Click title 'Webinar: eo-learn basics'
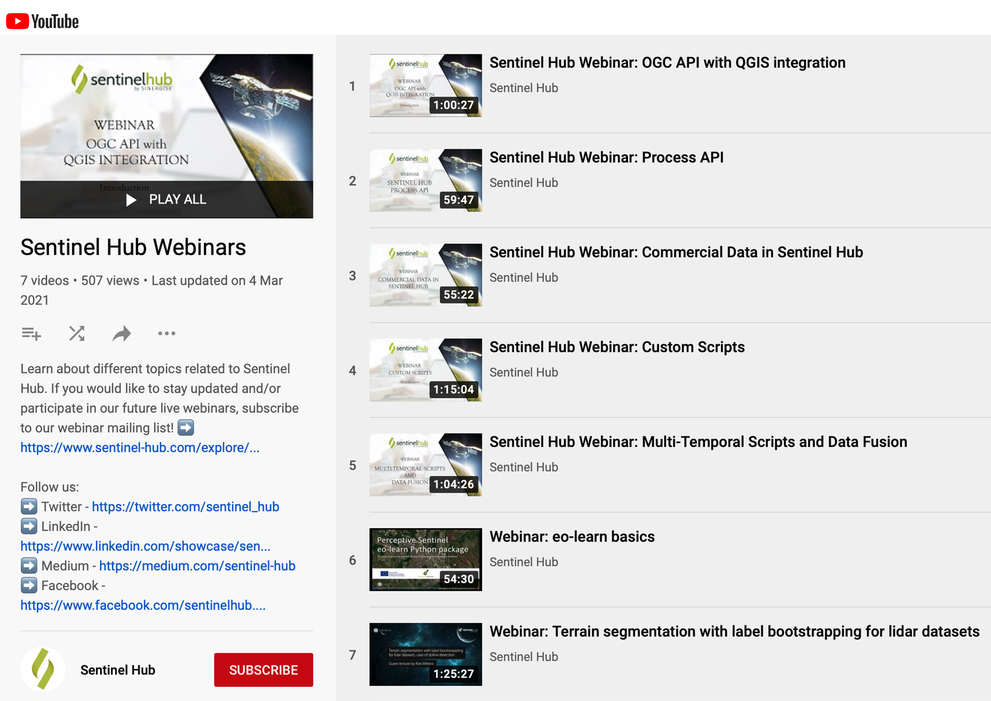Viewport: 991px width, 701px height. [572, 537]
